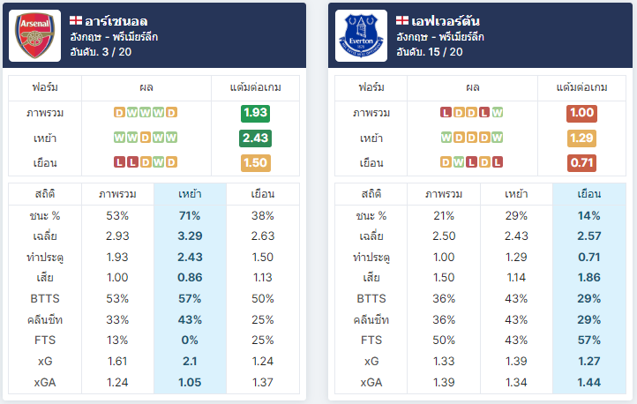Select the เยือน column tab in Everton stats
637x404 pixels.
(x=589, y=194)
